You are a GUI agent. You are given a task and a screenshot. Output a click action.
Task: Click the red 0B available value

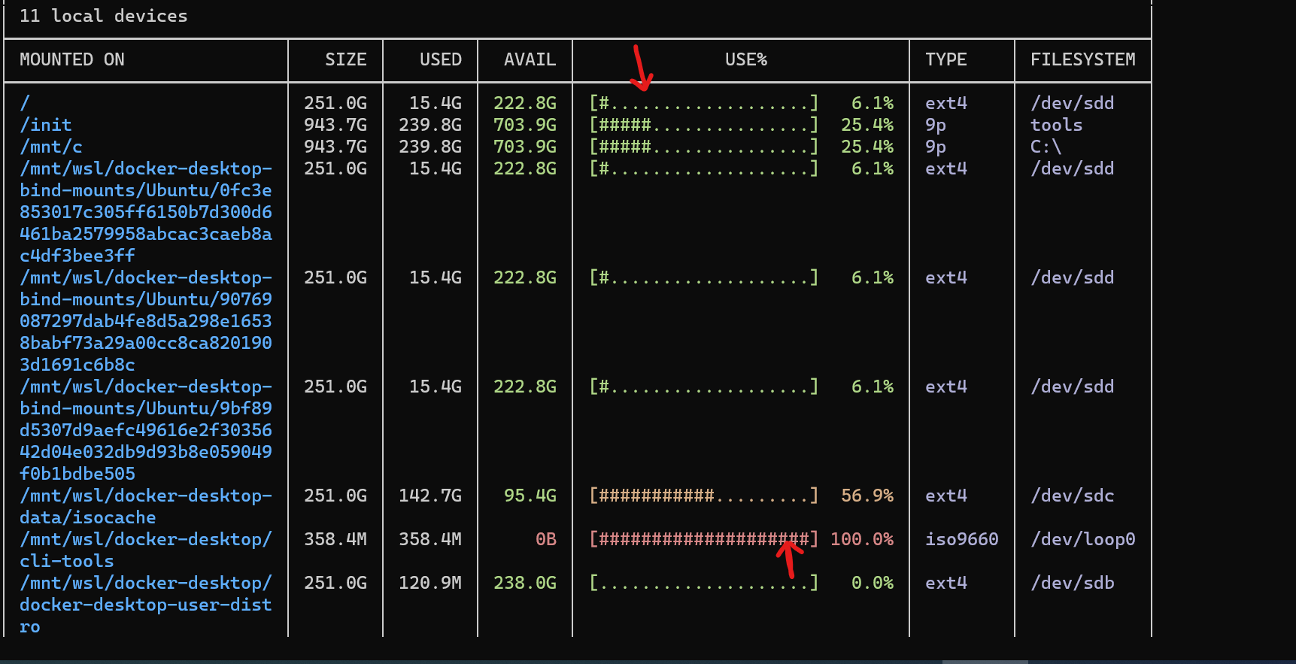546,539
